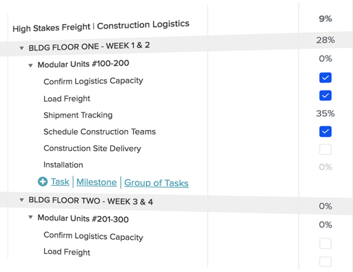
Task: Add a new Task via link
Action: (x=60, y=182)
